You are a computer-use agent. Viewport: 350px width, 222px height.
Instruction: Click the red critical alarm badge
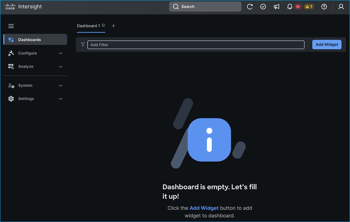(x=298, y=7)
